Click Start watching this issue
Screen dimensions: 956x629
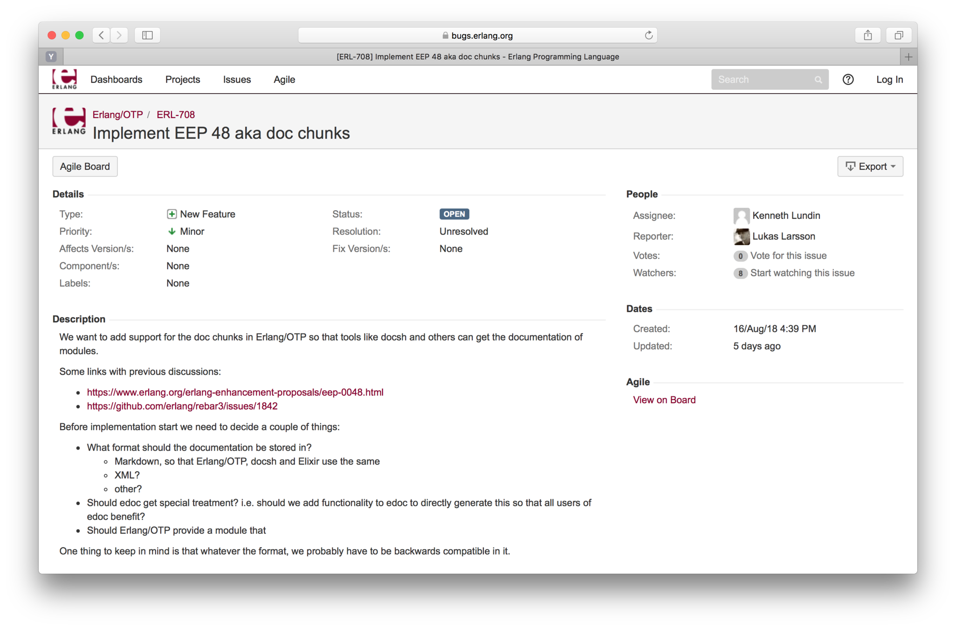coord(802,273)
